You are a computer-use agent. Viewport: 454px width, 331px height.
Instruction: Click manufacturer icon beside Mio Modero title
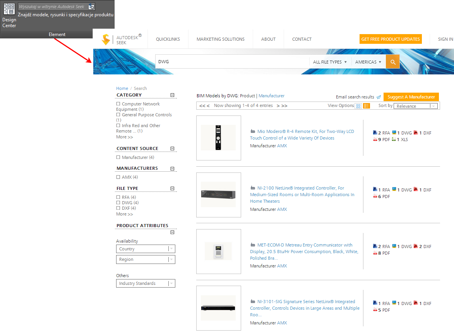coord(253,131)
